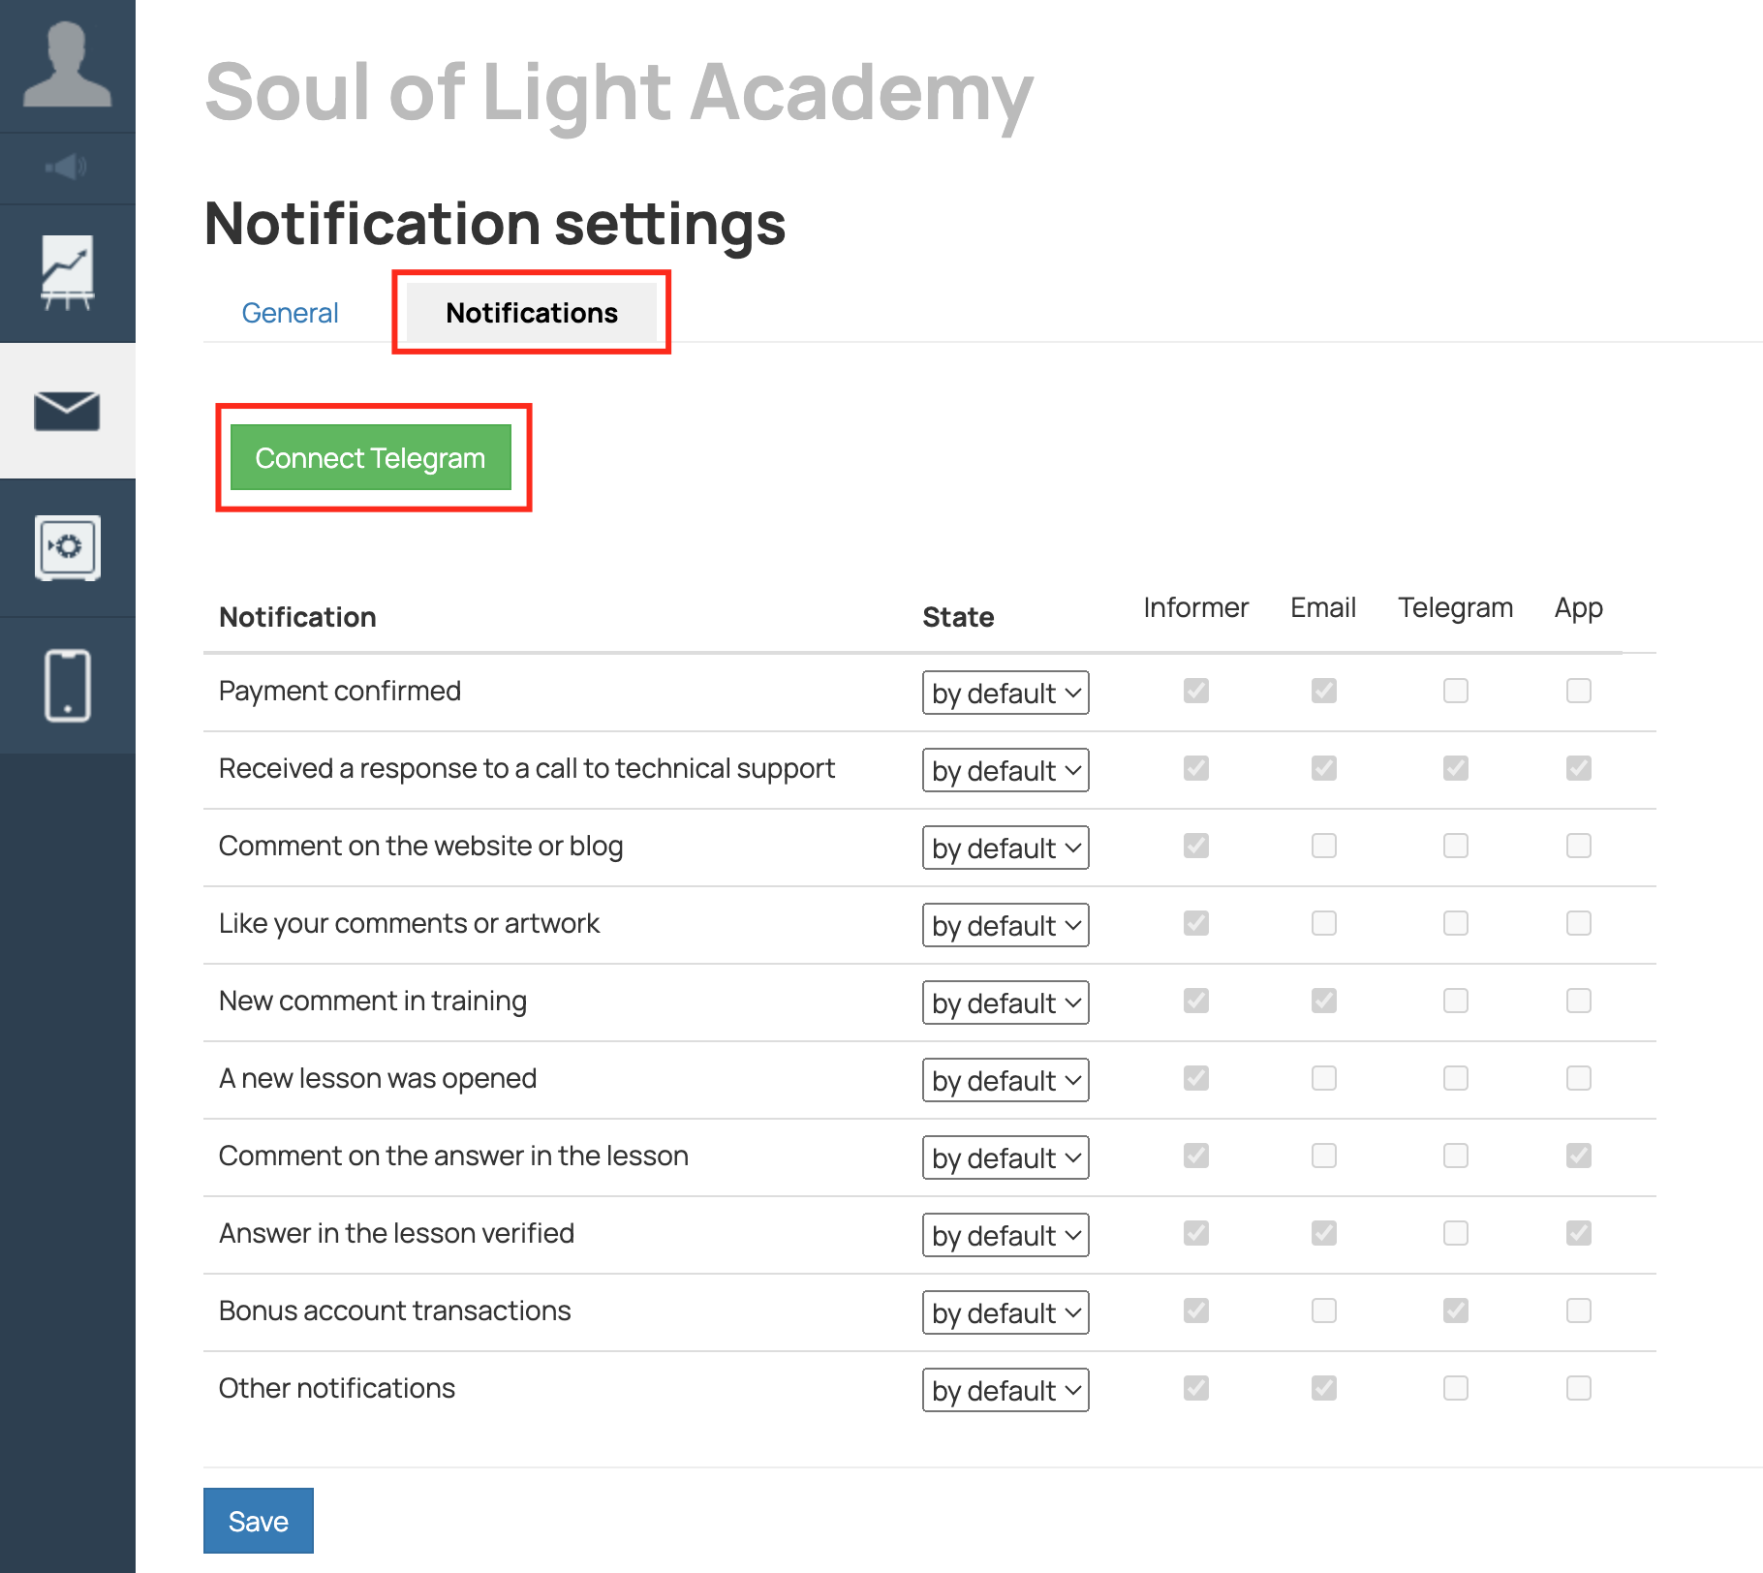Toggle Email checkbox for Comment on website or blog
This screenshot has width=1763, height=1573.
click(1323, 846)
